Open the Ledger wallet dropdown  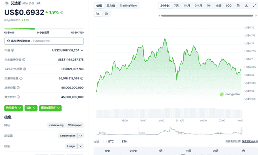81,146
